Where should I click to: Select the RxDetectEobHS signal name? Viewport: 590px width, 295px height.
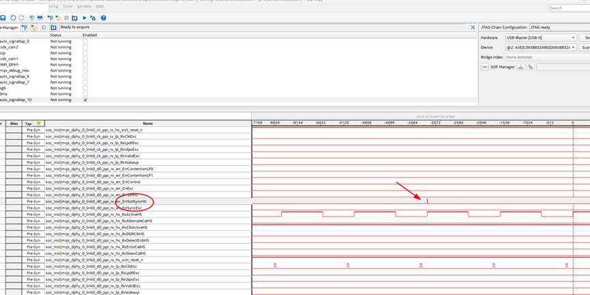click(x=97, y=240)
